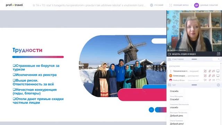Click the first Спасибо chat message
The image size is (222, 125).
(174, 91)
